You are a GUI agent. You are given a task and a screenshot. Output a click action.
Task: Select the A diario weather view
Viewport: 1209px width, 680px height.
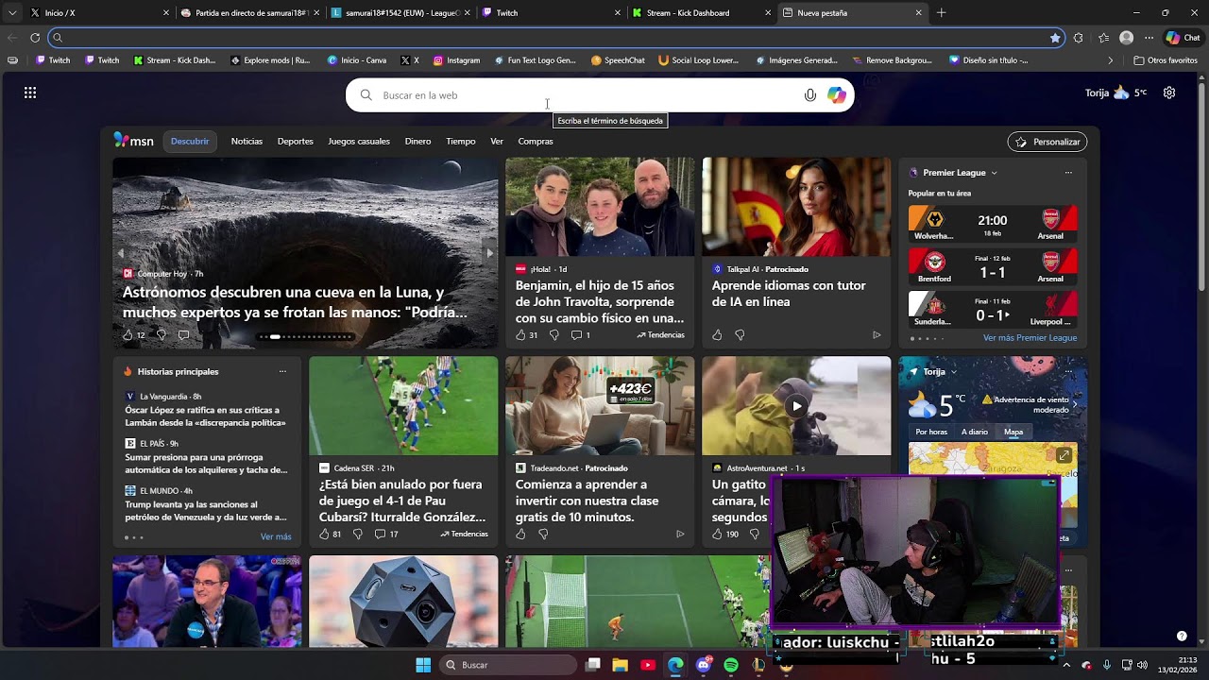pos(974,433)
